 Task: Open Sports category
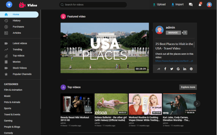(8, 109)
